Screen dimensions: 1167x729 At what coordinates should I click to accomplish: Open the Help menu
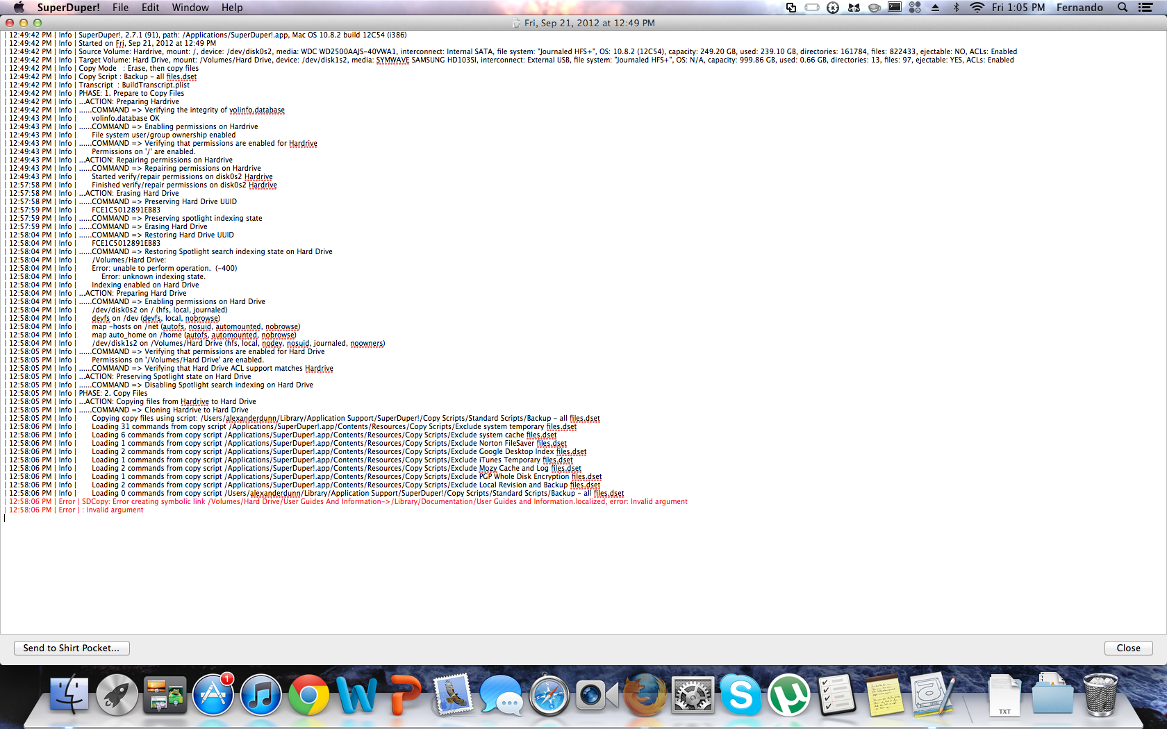(232, 8)
